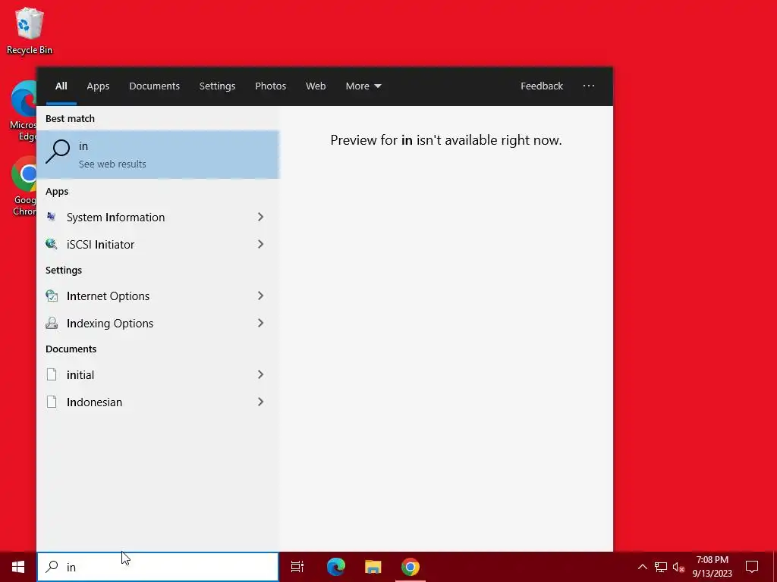
Task: Click the initial document file icon
Action: click(52, 374)
